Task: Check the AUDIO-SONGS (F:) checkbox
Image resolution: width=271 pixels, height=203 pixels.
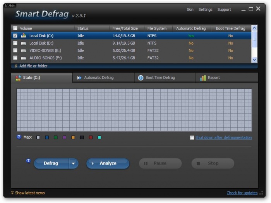Action: (15, 58)
